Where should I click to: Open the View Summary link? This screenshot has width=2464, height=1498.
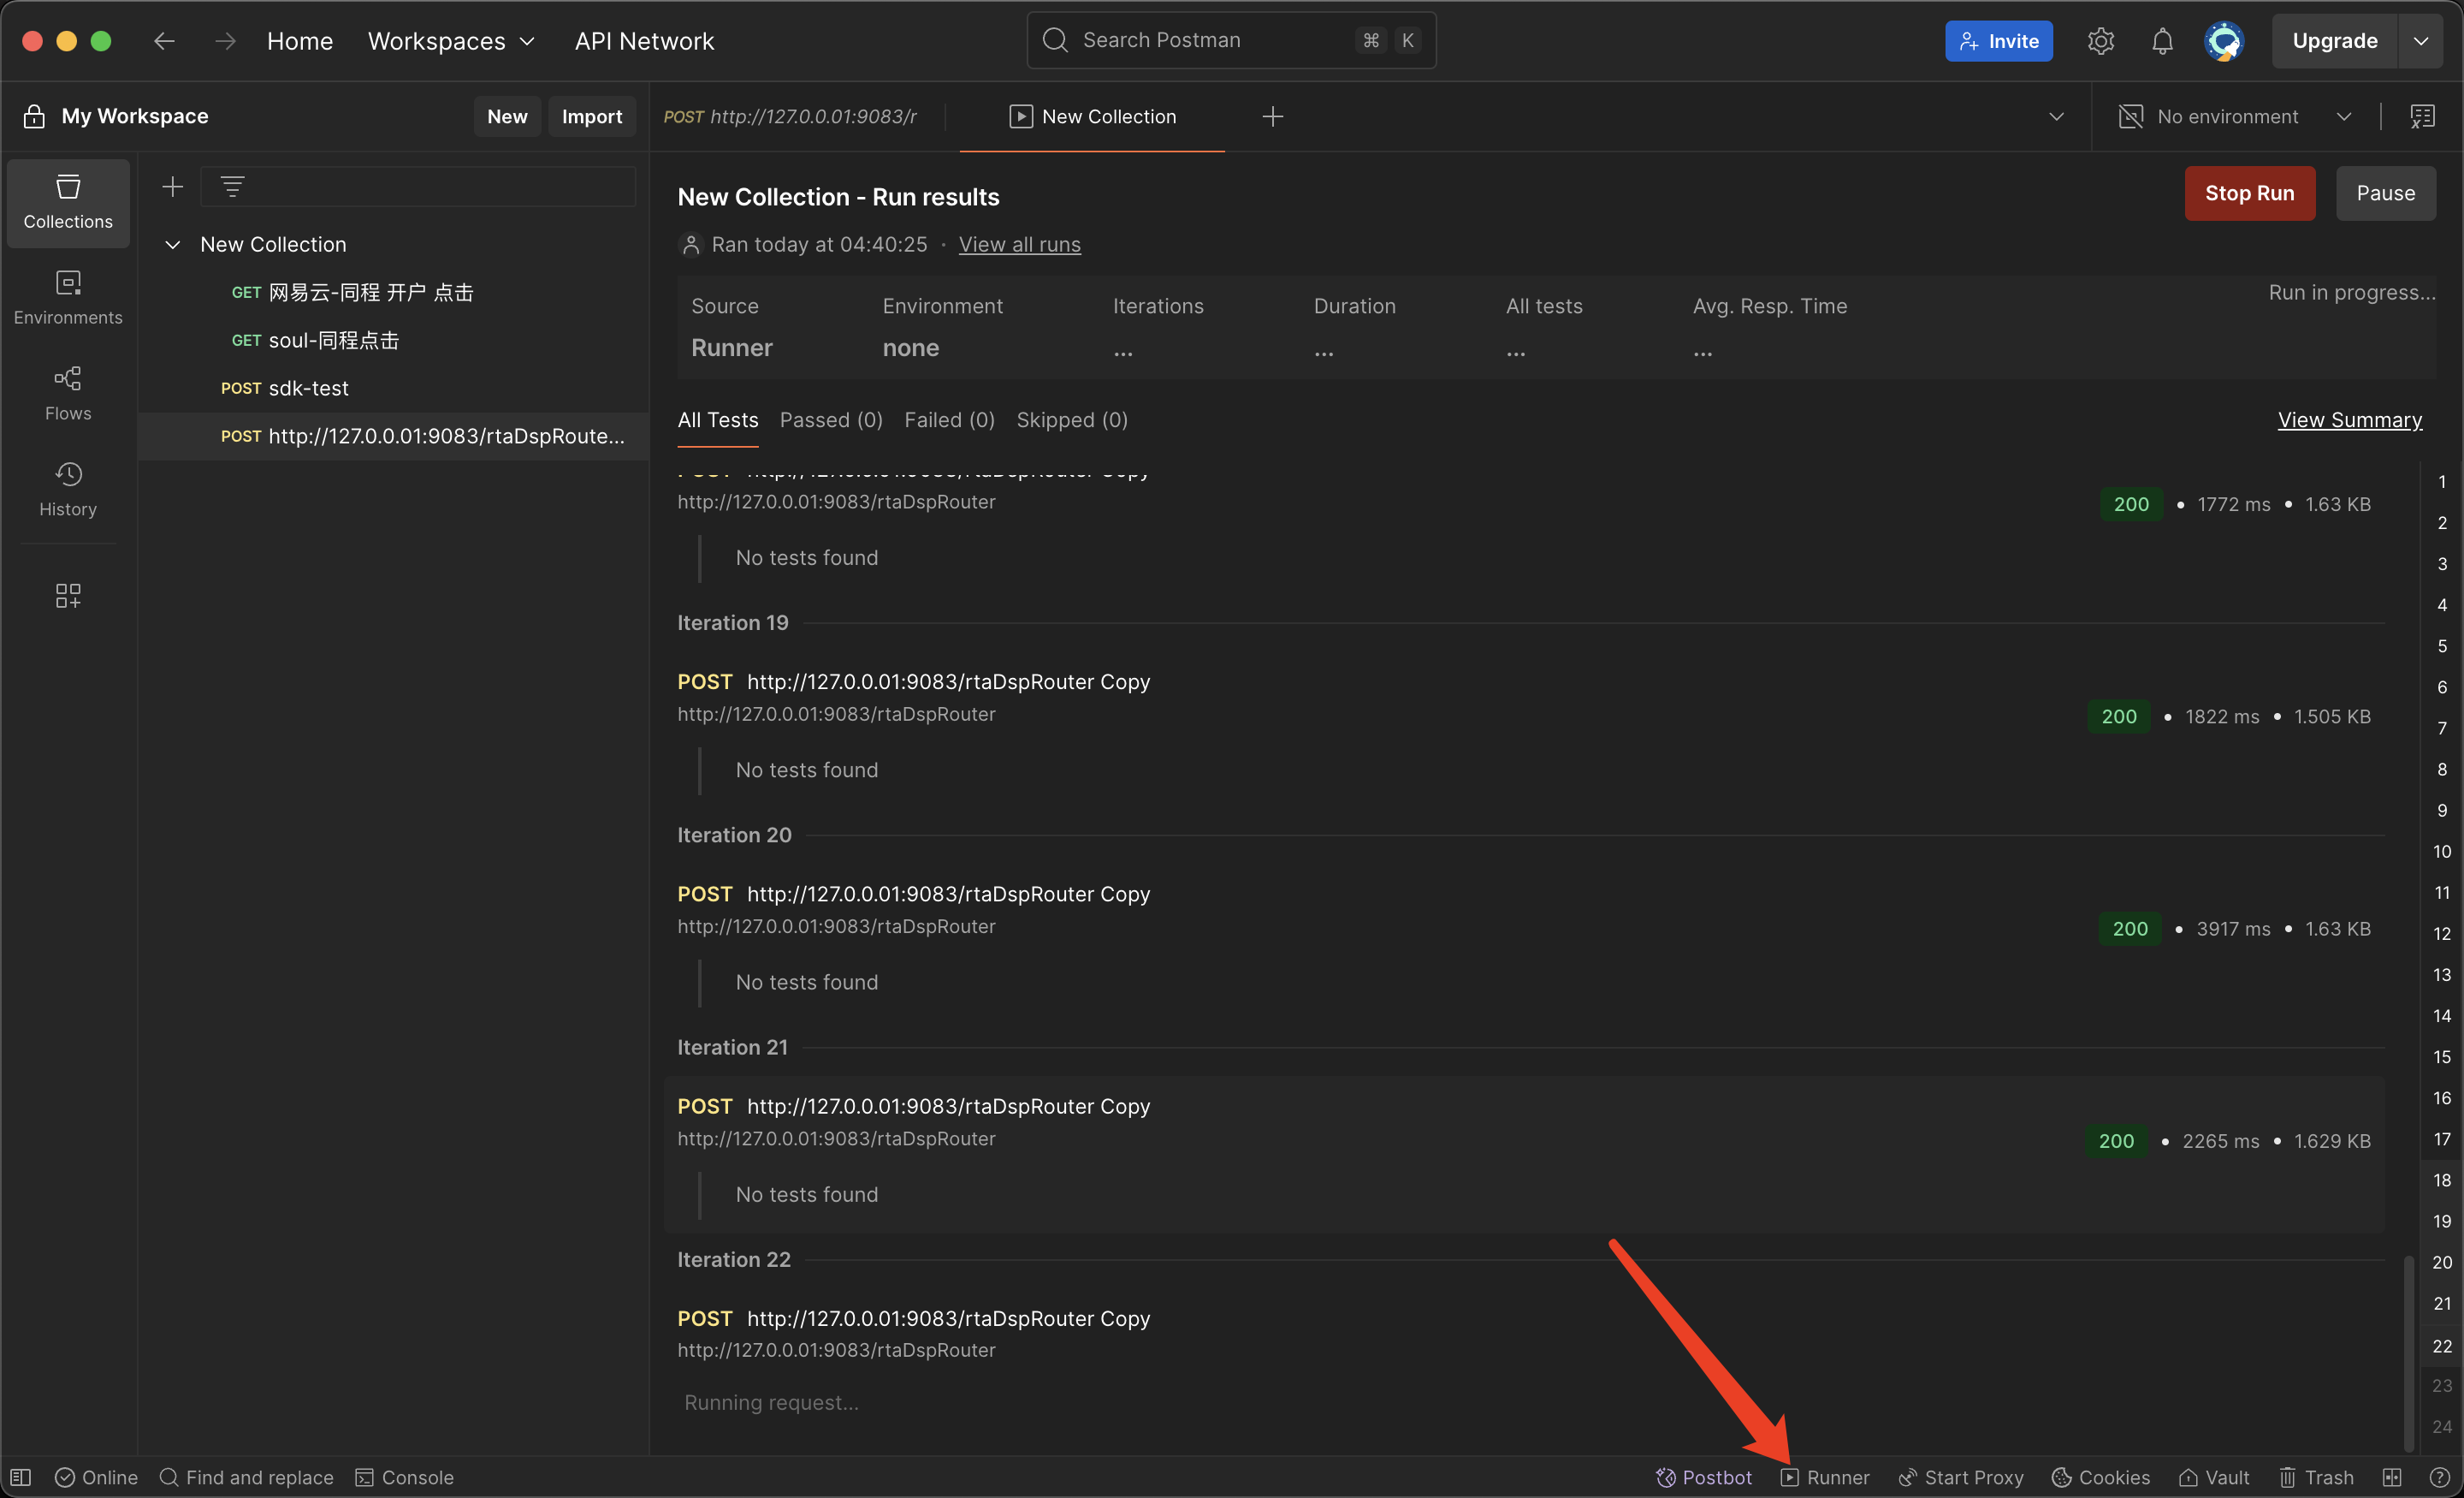coord(2350,420)
